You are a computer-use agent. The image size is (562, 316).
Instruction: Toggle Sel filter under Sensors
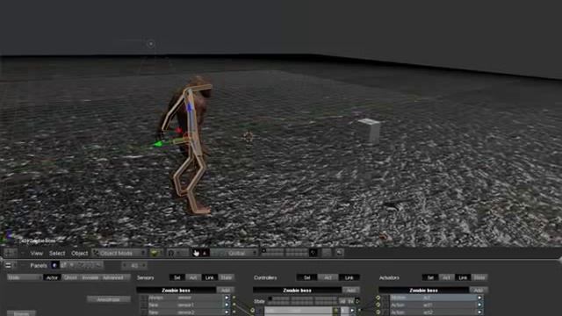point(177,277)
